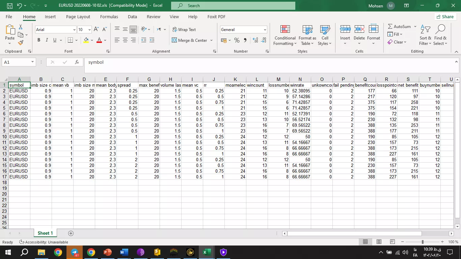
Task: Open Ribbon Display Options
Action: [406, 6]
